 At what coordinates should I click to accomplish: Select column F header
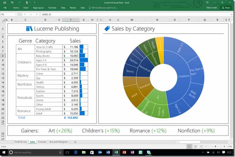click(71, 20)
